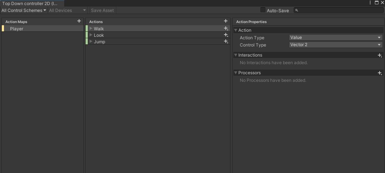Click the Control Type label

click(x=253, y=45)
